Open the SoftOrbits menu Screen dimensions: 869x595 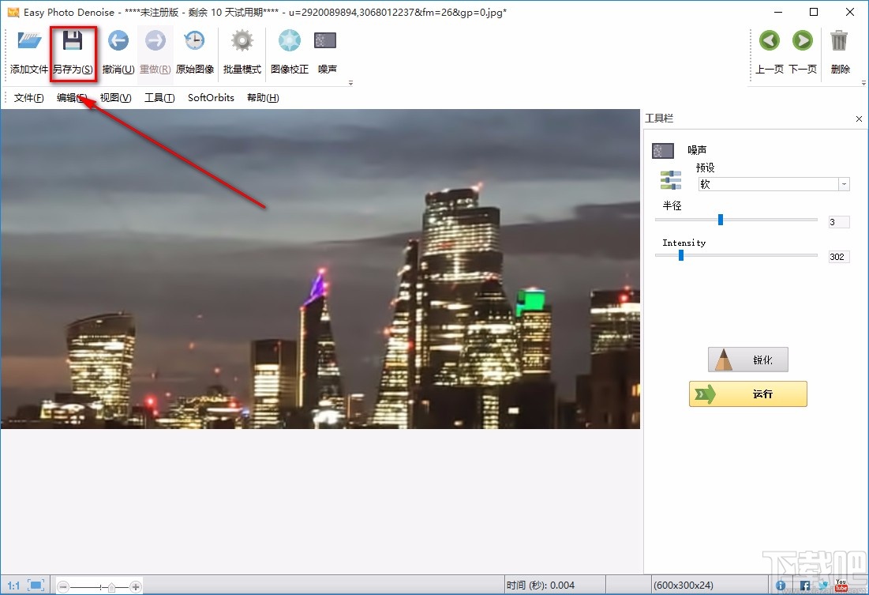coord(212,98)
